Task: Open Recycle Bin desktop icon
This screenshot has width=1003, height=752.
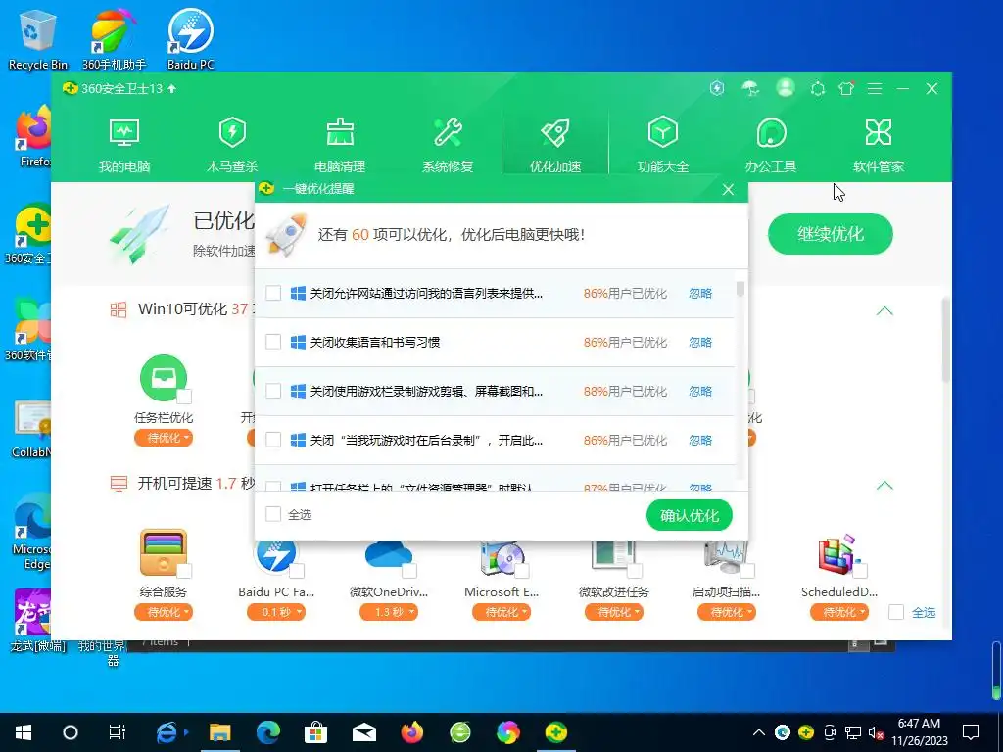Action: pyautogui.click(x=38, y=39)
